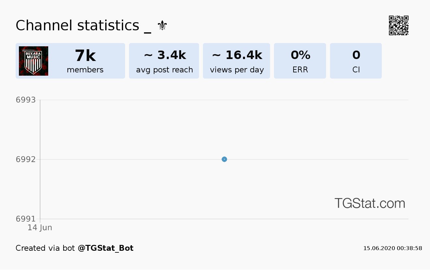Click the 14 Jun axis label
This screenshot has width=430, height=270.
point(40,228)
